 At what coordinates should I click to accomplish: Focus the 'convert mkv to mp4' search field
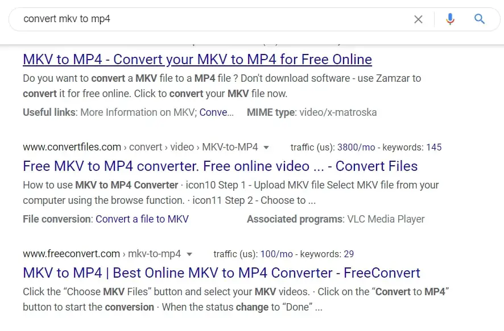pos(212,19)
